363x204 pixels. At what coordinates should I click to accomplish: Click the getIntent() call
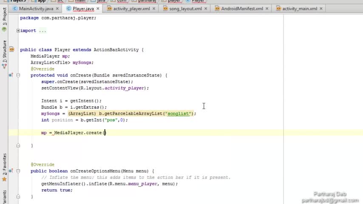(x=85, y=101)
